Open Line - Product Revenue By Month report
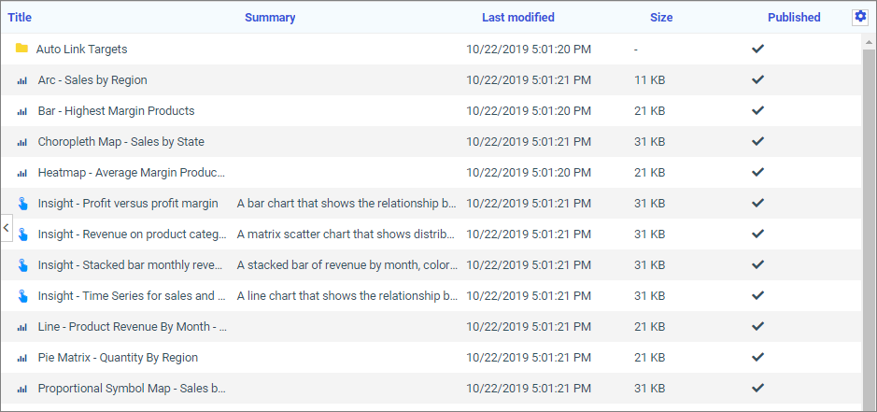The height and width of the screenshot is (412, 877). click(x=132, y=326)
